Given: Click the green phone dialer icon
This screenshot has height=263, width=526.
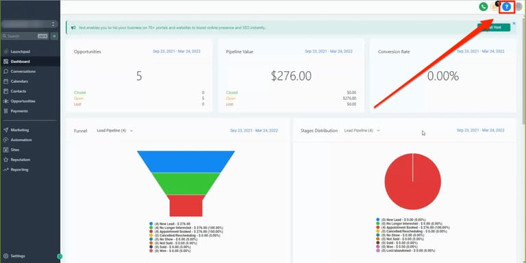Looking at the screenshot, I should tap(483, 7).
